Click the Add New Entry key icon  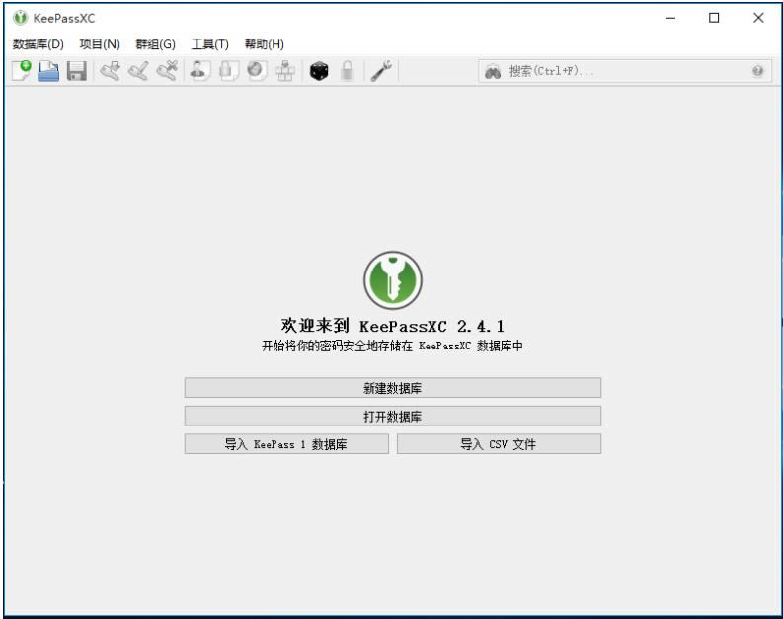(x=110, y=71)
